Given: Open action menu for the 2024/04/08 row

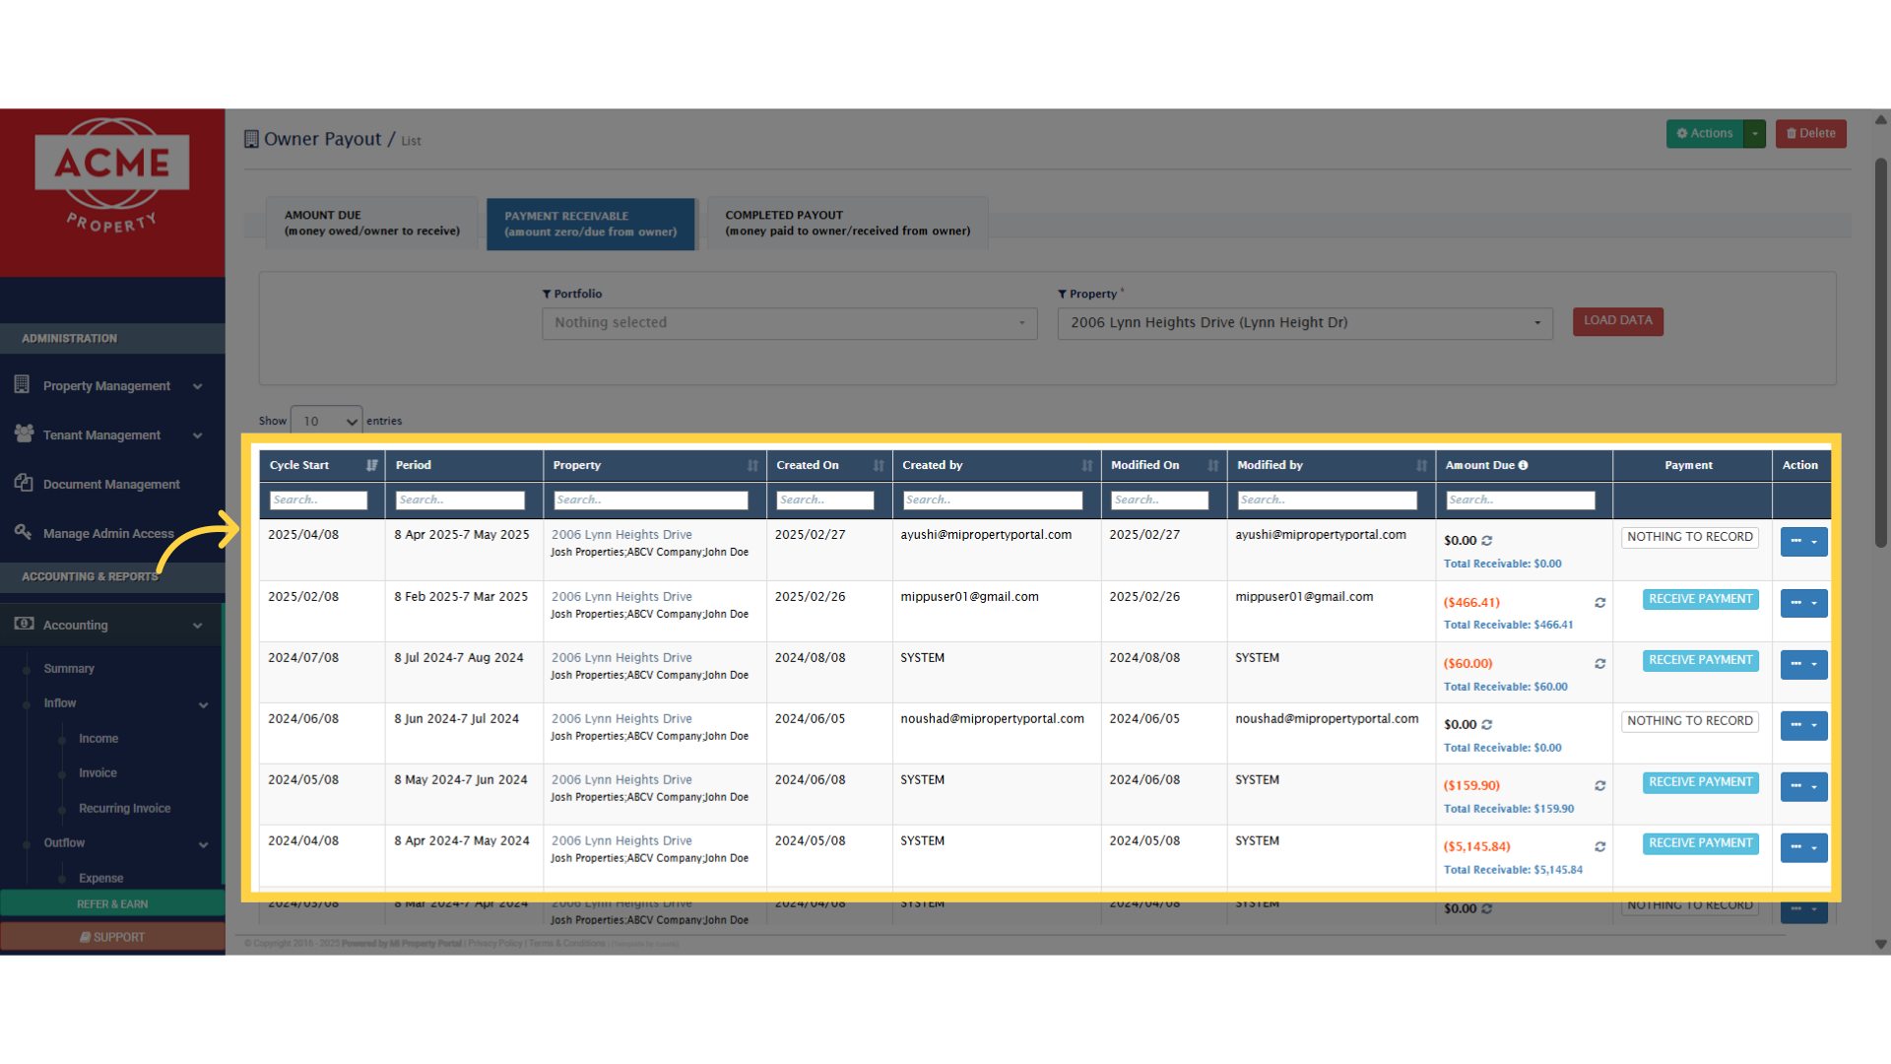Looking at the screenshot, I should pyautogui.click(x=1803, y=847).
